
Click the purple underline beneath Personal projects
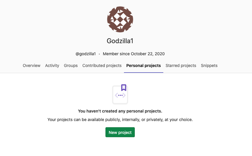[144, 73]
